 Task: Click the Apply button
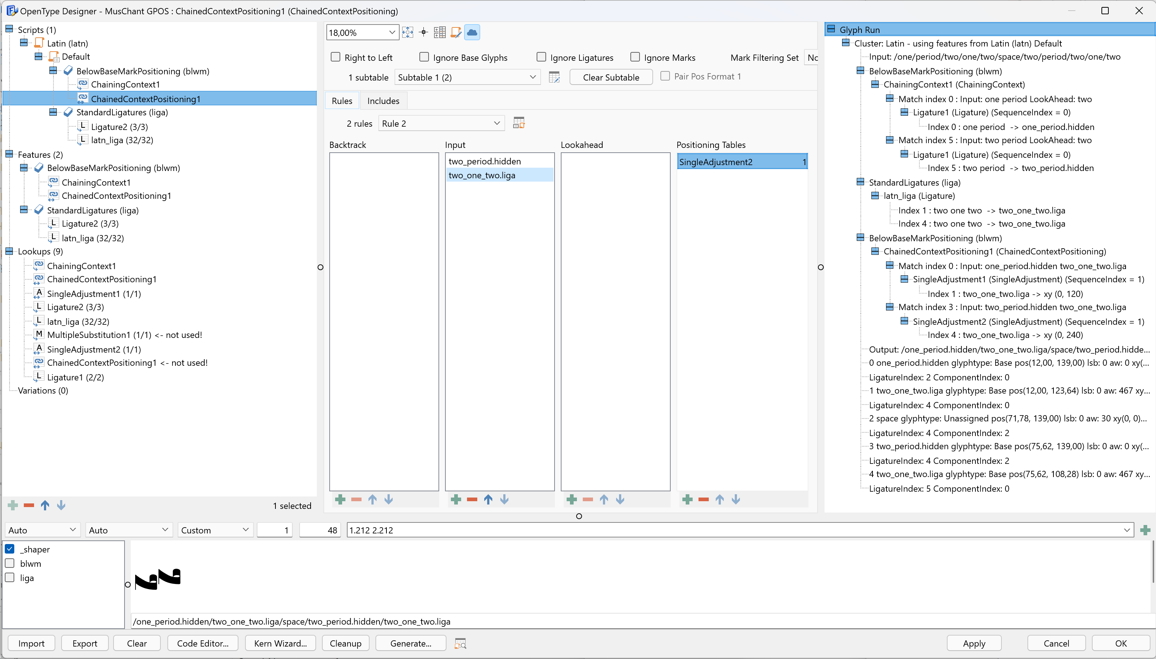pos(974,643)
